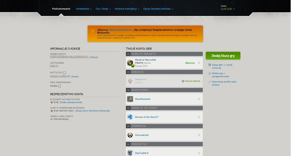The image size is (291, 156).
Task: Click the World of Warcraft game icon
Action: [x=130, y=63]
